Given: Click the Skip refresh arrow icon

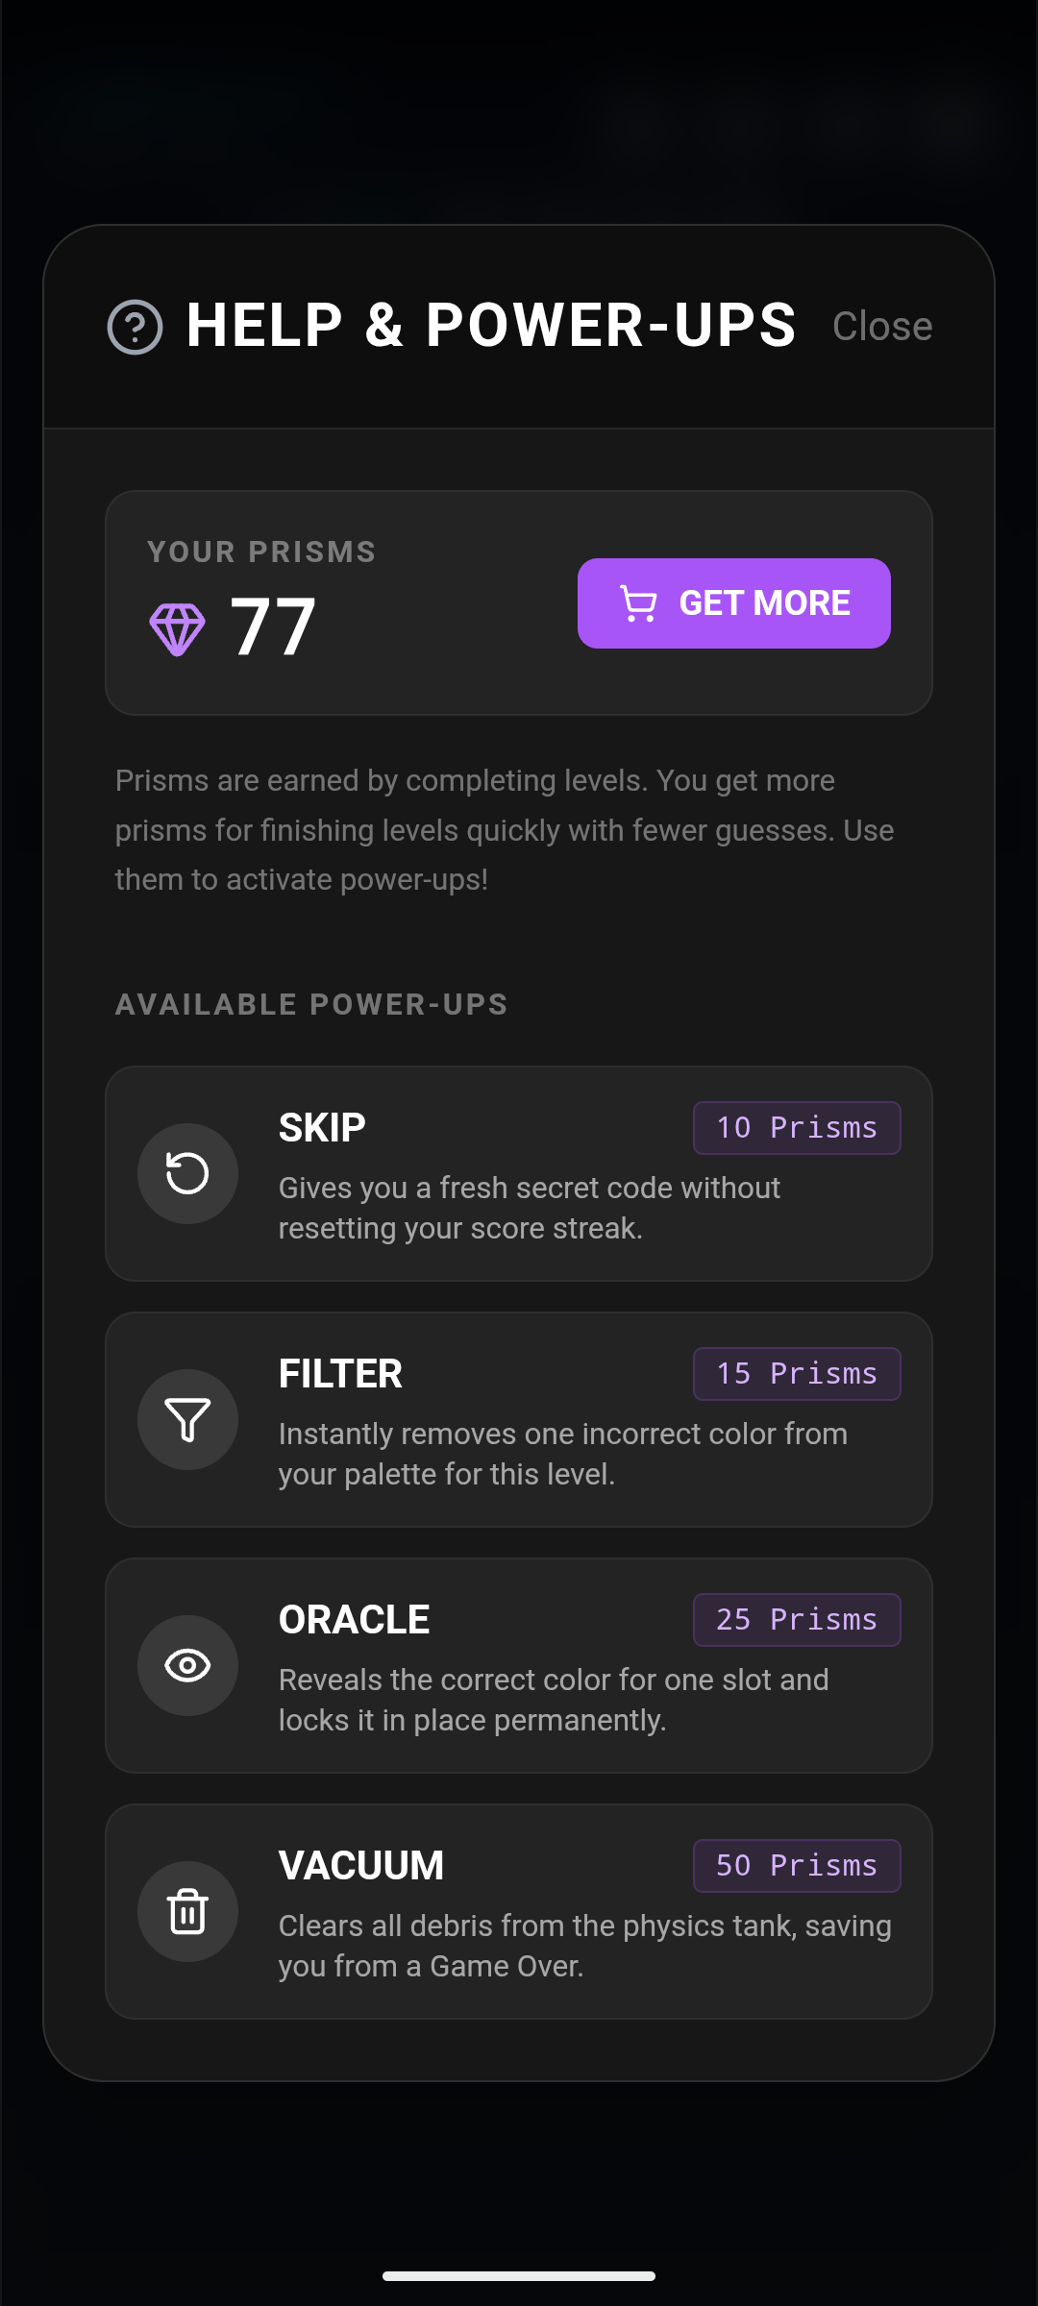Looking at the screenshot, I should 187,1173.
